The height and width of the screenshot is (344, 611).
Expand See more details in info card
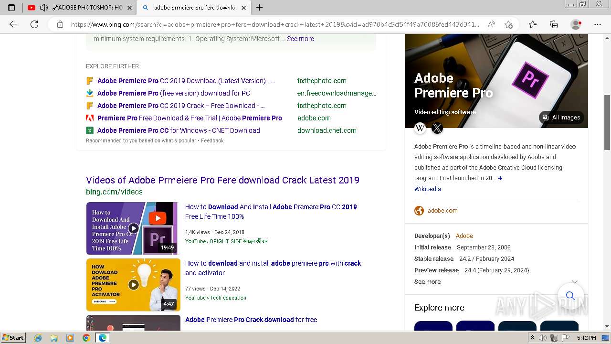[496, 282]
